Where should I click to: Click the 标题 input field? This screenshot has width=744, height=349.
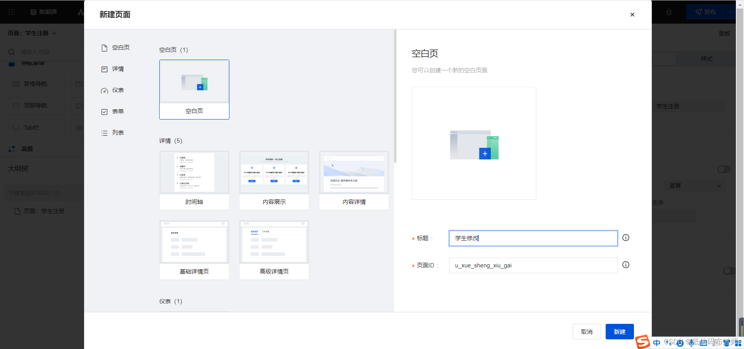pyautogui.click(x=533, y=238)
